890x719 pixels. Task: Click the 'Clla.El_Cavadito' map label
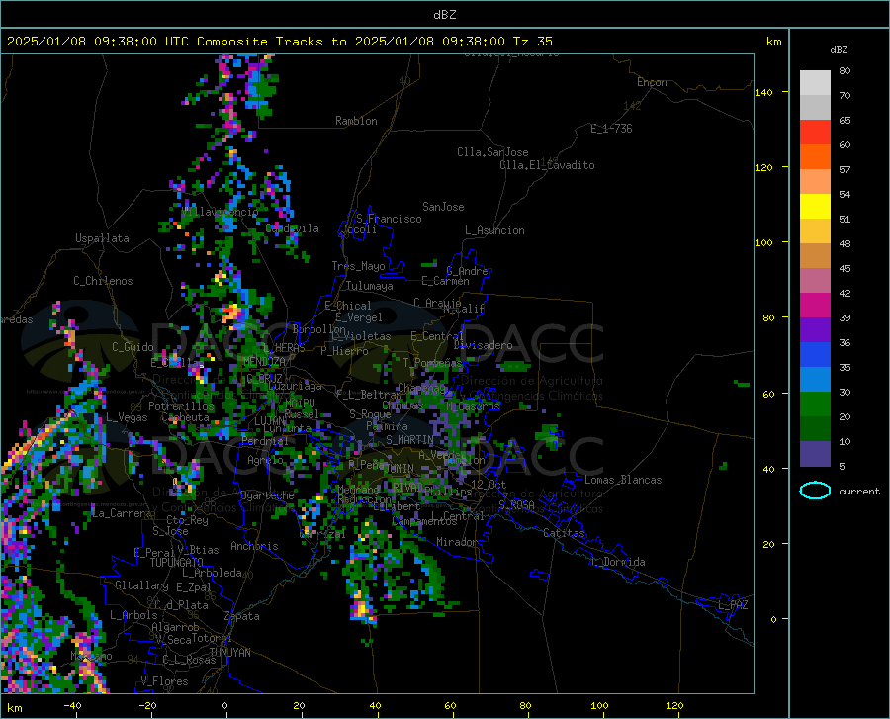(x=547, y=165)
